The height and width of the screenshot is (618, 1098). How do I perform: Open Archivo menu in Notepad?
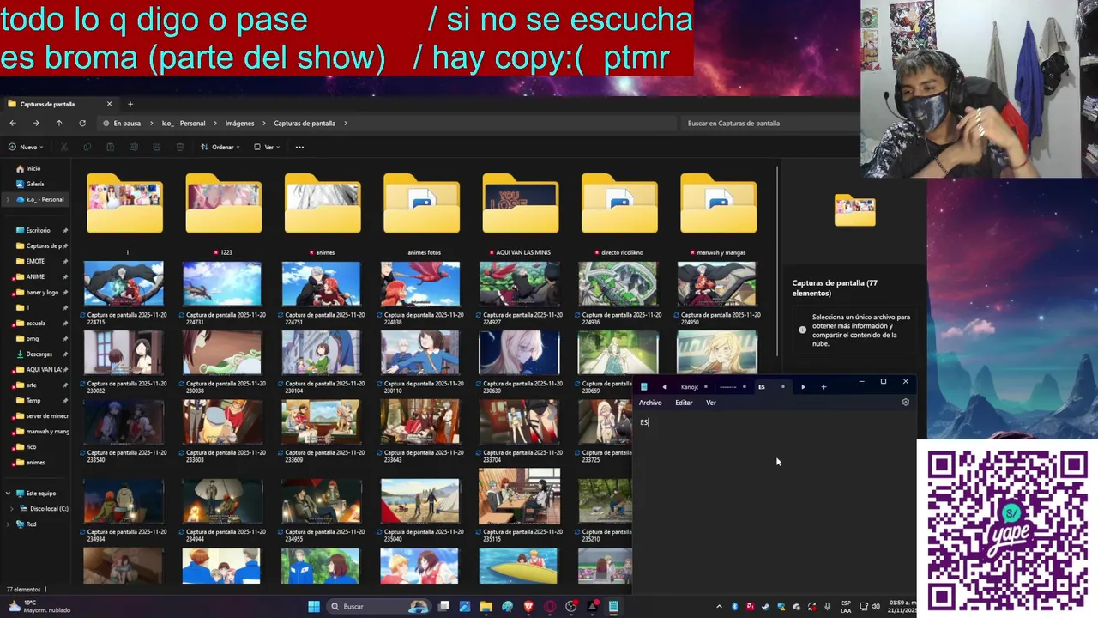(x=650, y=403)
